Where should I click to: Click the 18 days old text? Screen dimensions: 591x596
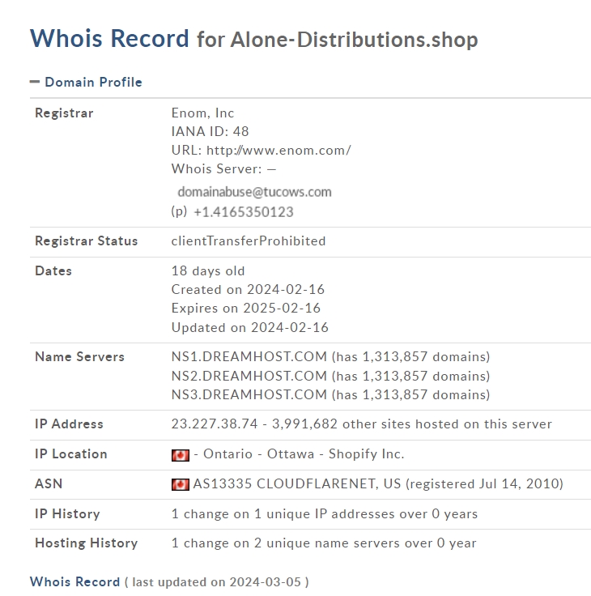coord(208,271)
